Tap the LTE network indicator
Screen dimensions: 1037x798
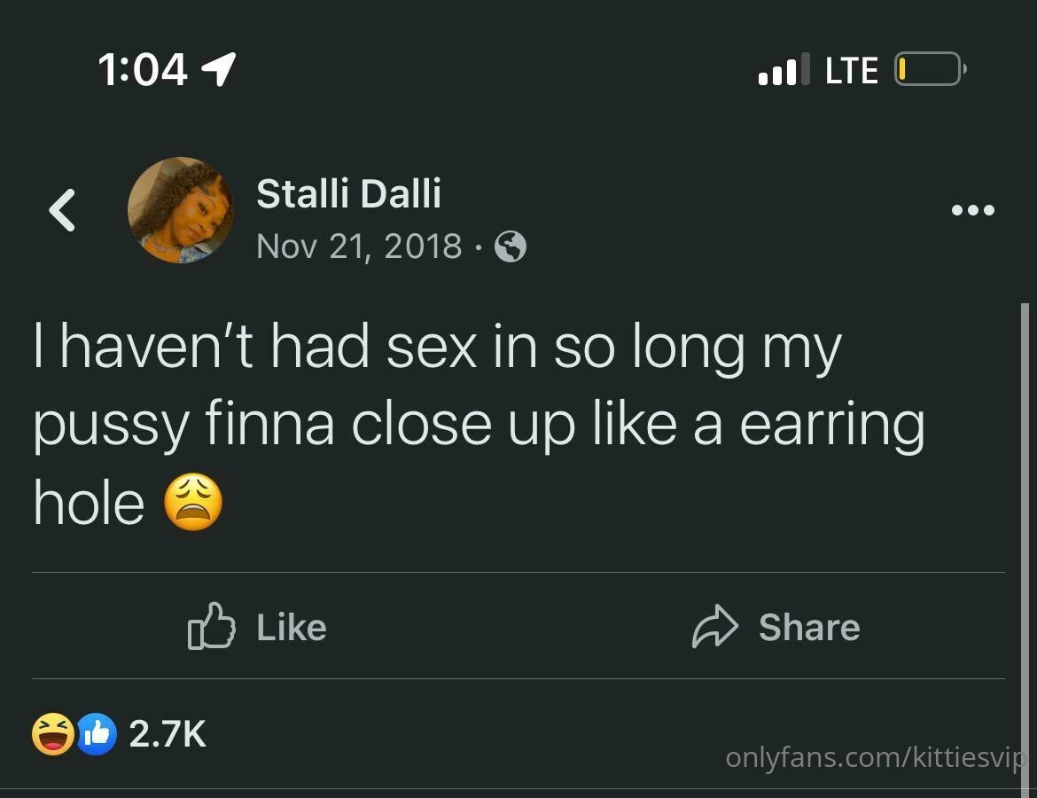(x=852, y=70)
